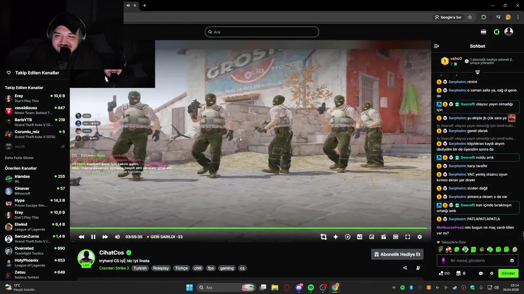Mute the player volume speaker icon
The height and width of the screenshot is (294, 524).
(x=117, y=237)
